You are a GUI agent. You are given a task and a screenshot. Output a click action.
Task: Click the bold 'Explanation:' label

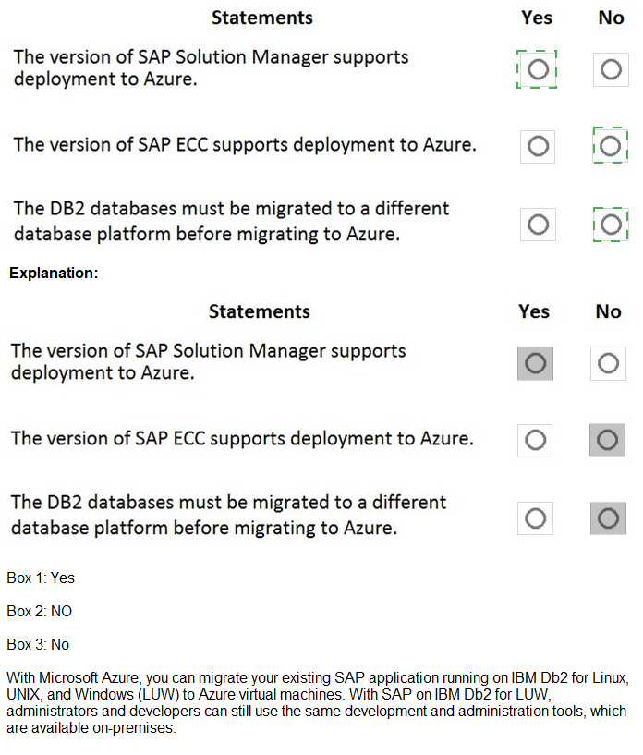54,274
